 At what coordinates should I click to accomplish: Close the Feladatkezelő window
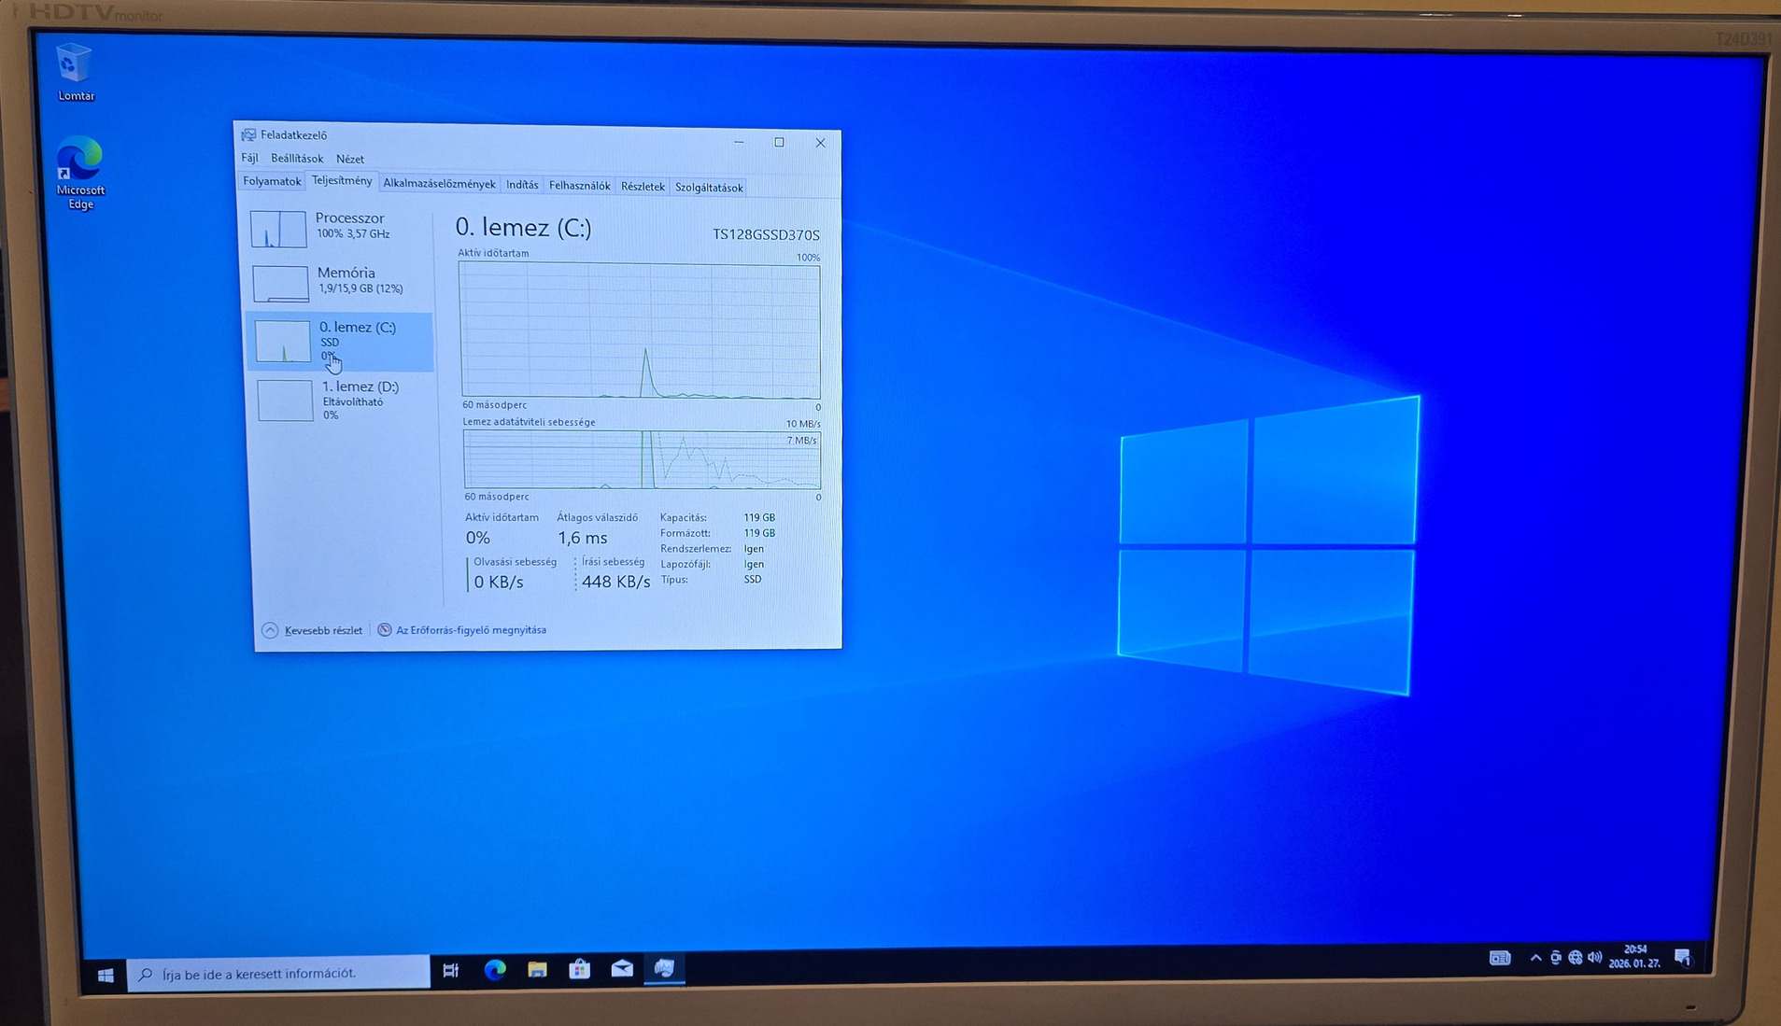pos(820,143)
